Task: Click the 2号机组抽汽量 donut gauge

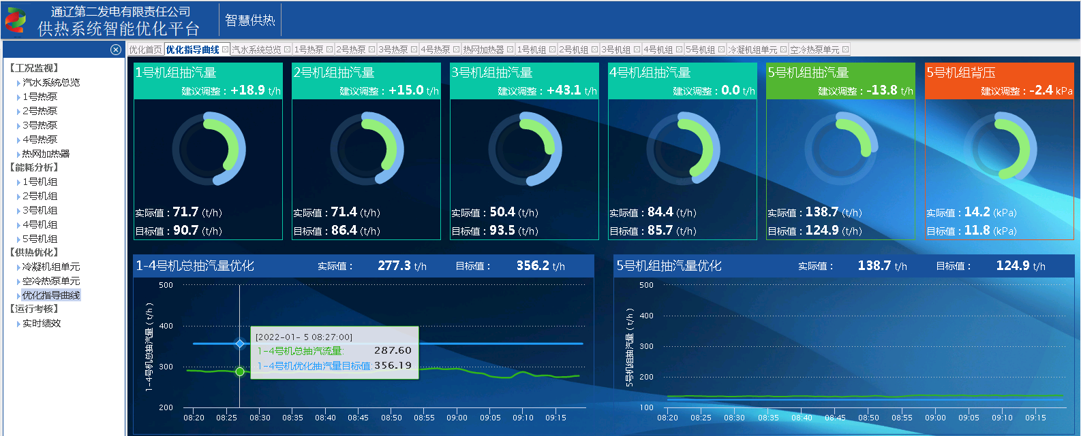Action: pos(367,149)
